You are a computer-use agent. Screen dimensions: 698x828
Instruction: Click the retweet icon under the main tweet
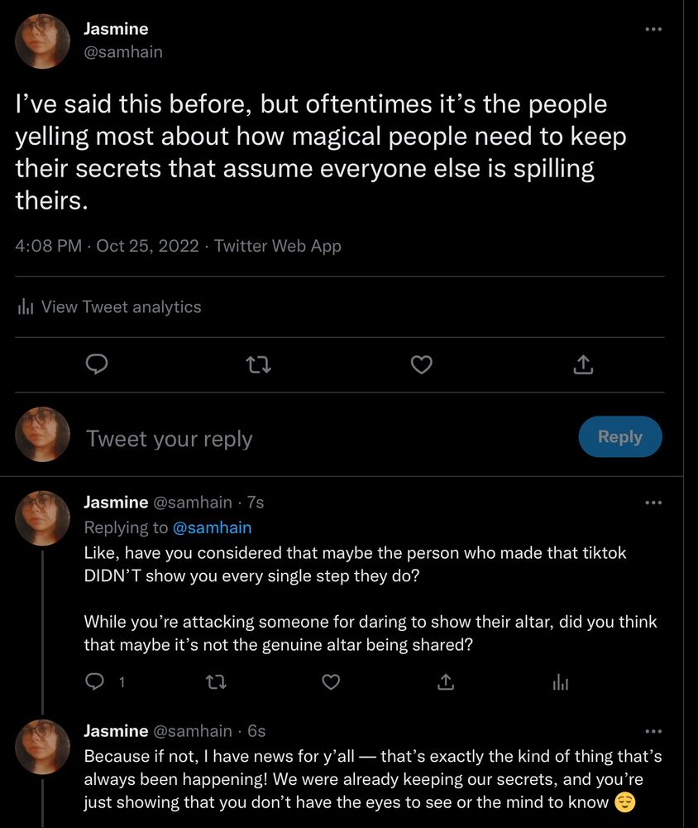pos(259,364)
